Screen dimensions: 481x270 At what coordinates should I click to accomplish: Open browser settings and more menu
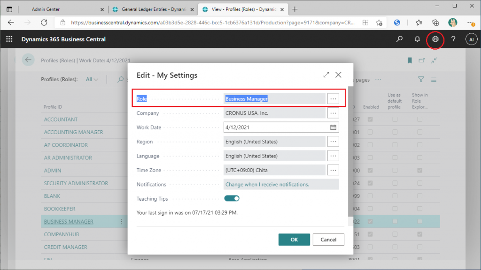[x=471, y=22]
